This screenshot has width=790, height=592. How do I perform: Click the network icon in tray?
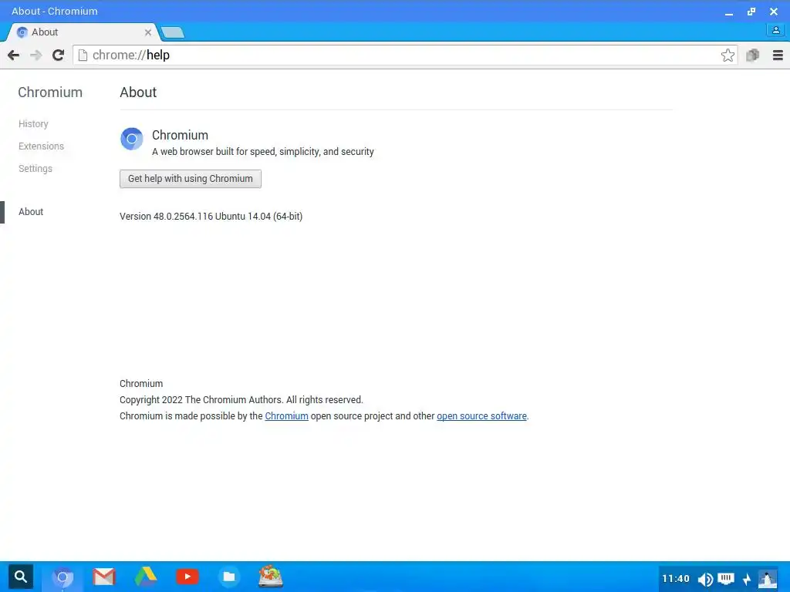click(725, 579)
